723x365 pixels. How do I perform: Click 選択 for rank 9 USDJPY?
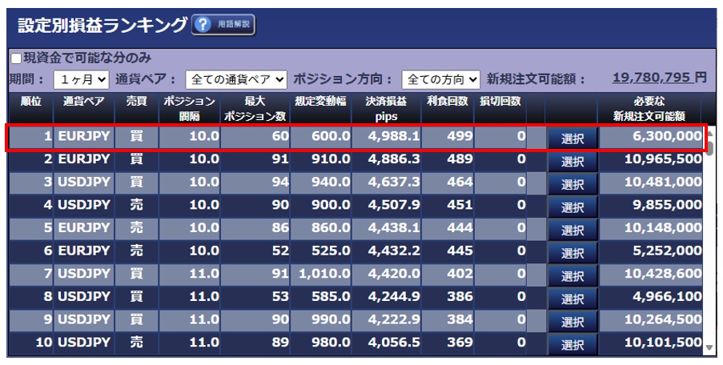pyautogui.click(x=572, y=322)
